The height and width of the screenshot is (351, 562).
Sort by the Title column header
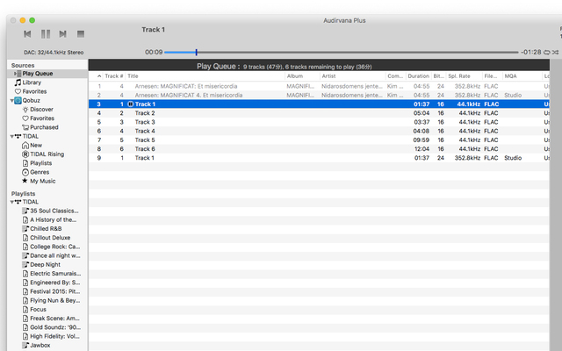click(x=133, y=76)
